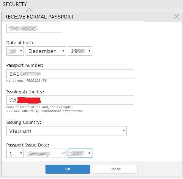Confirm with the blue OK button
Screen dimensions: 183x179
point(68,169)
